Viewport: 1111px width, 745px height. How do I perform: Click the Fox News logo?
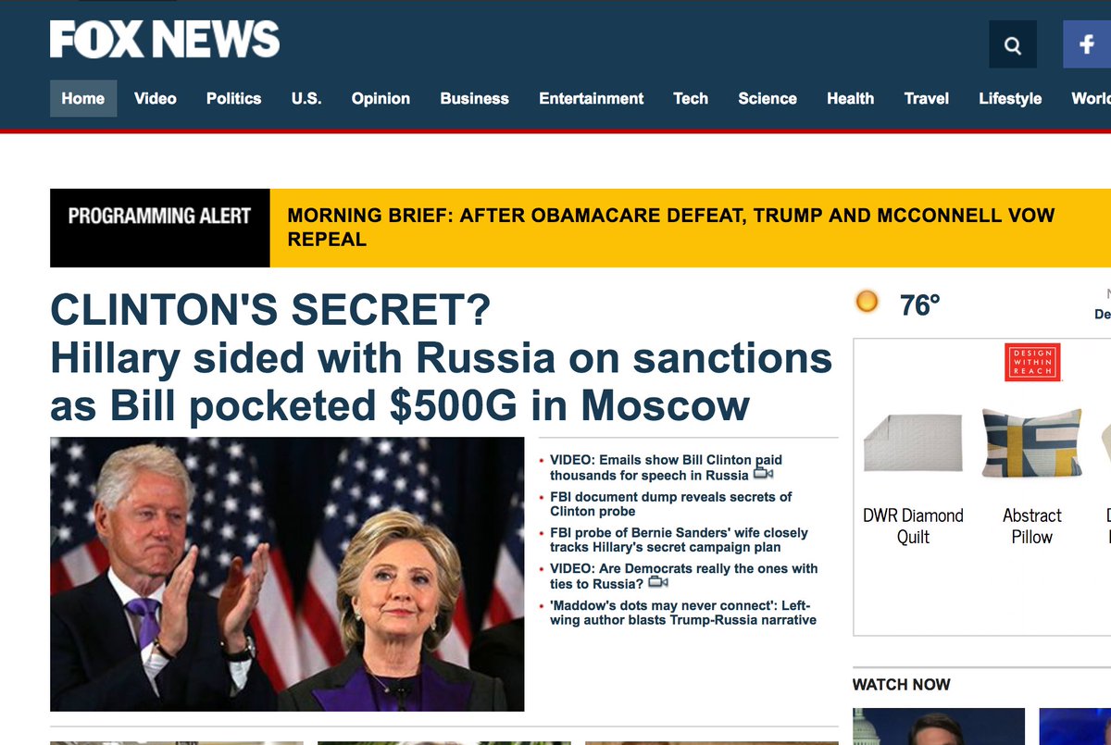(165, 40)
